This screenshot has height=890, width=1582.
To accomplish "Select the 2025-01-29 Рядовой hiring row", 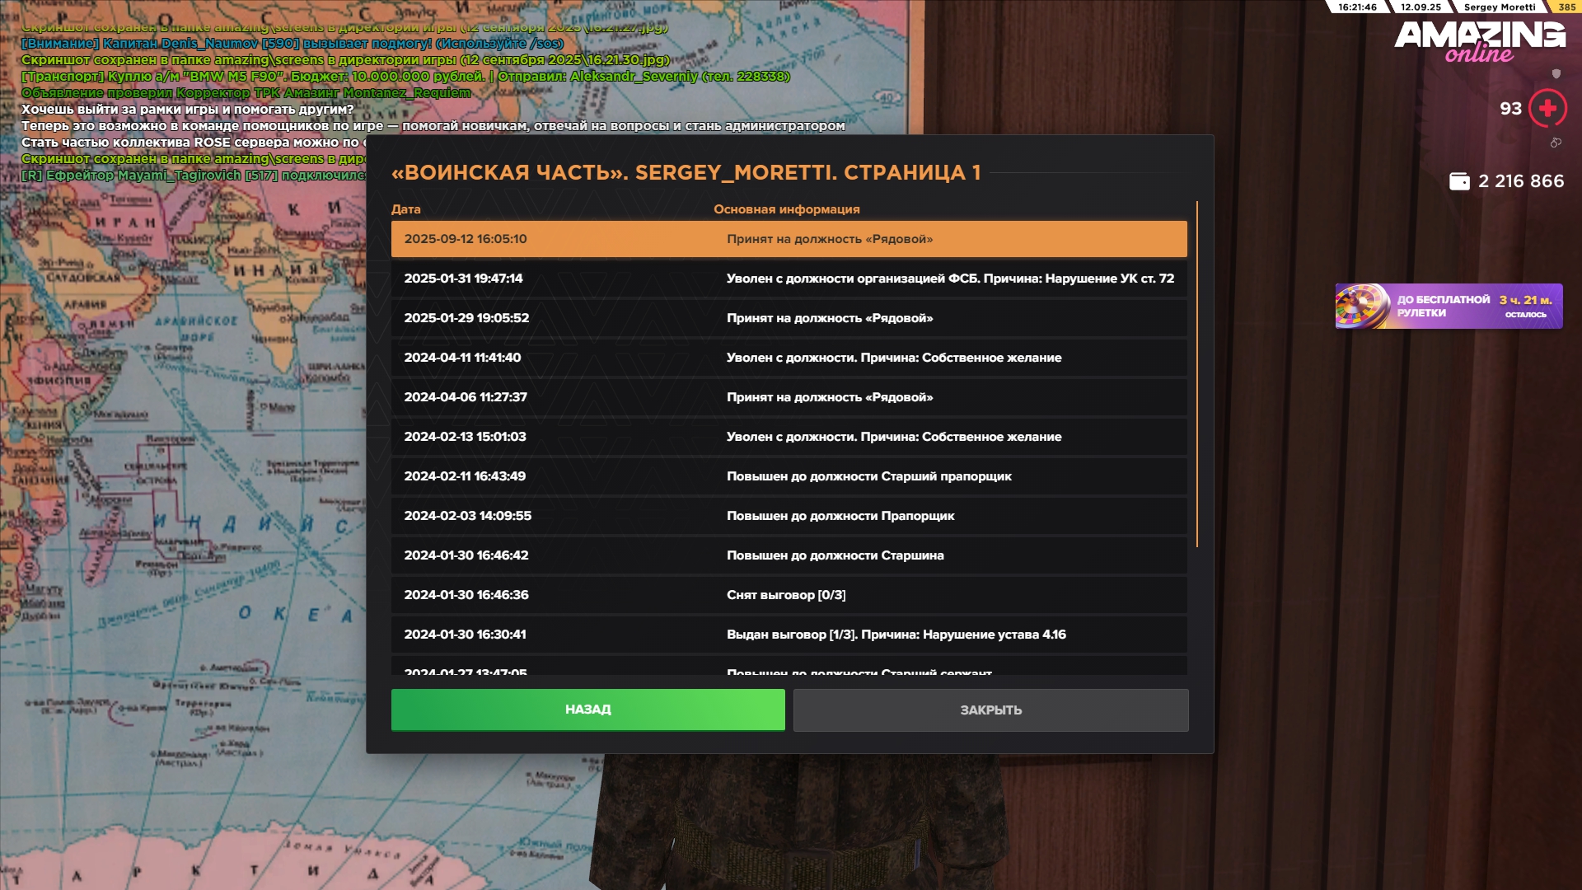I will 789,318.
